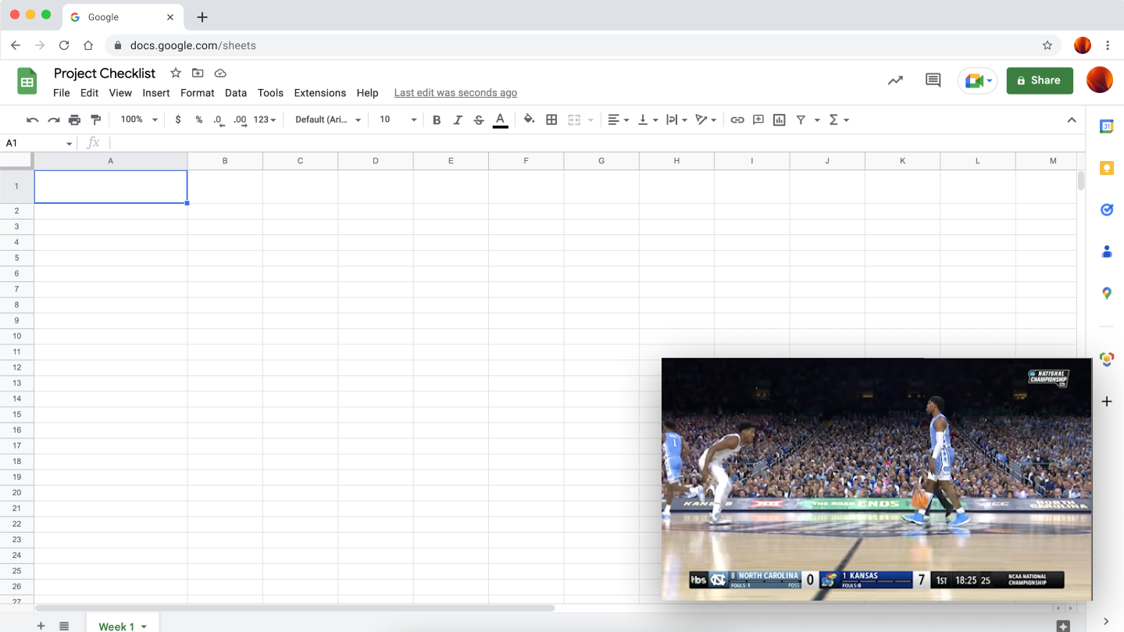Screen dimensions: 1124x632
Task: Open the Format menu
Action: point(197,93)
